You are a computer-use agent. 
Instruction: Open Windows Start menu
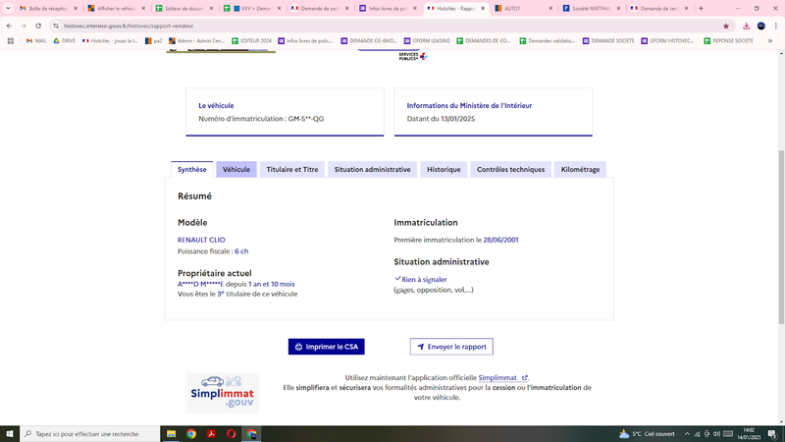coord(10,434)
